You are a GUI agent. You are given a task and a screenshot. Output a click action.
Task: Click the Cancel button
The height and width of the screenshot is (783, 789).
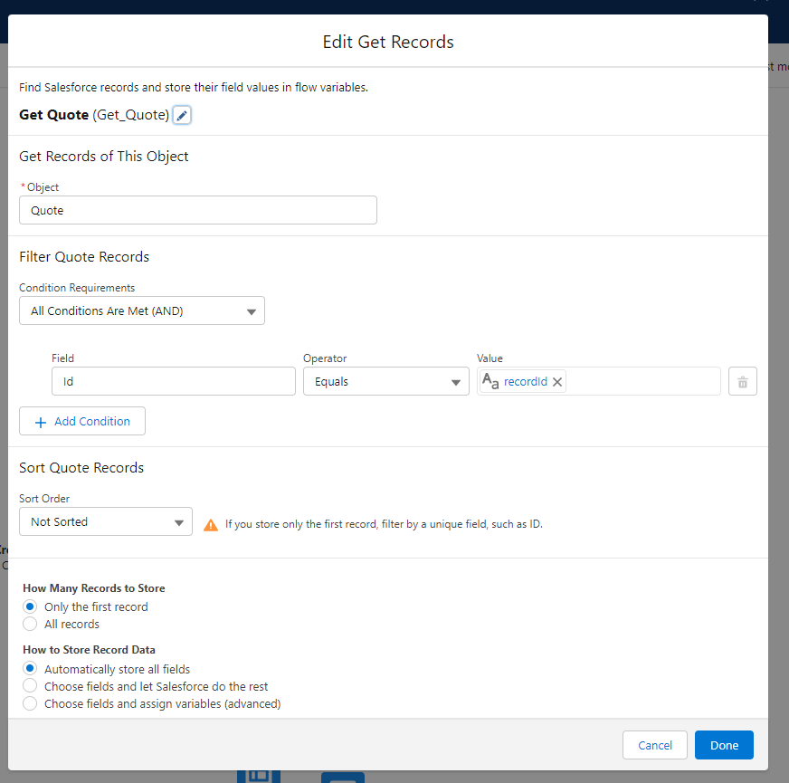point(655,746)
